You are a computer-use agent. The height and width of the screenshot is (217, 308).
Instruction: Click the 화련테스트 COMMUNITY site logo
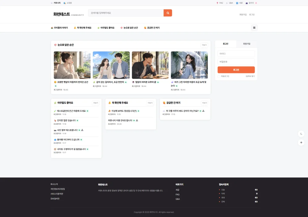69,14
